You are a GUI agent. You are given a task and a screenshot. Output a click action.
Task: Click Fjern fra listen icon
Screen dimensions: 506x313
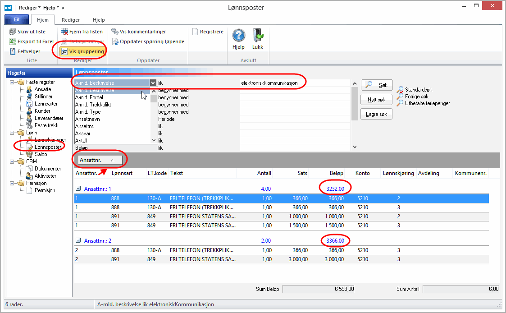(64, 32)
